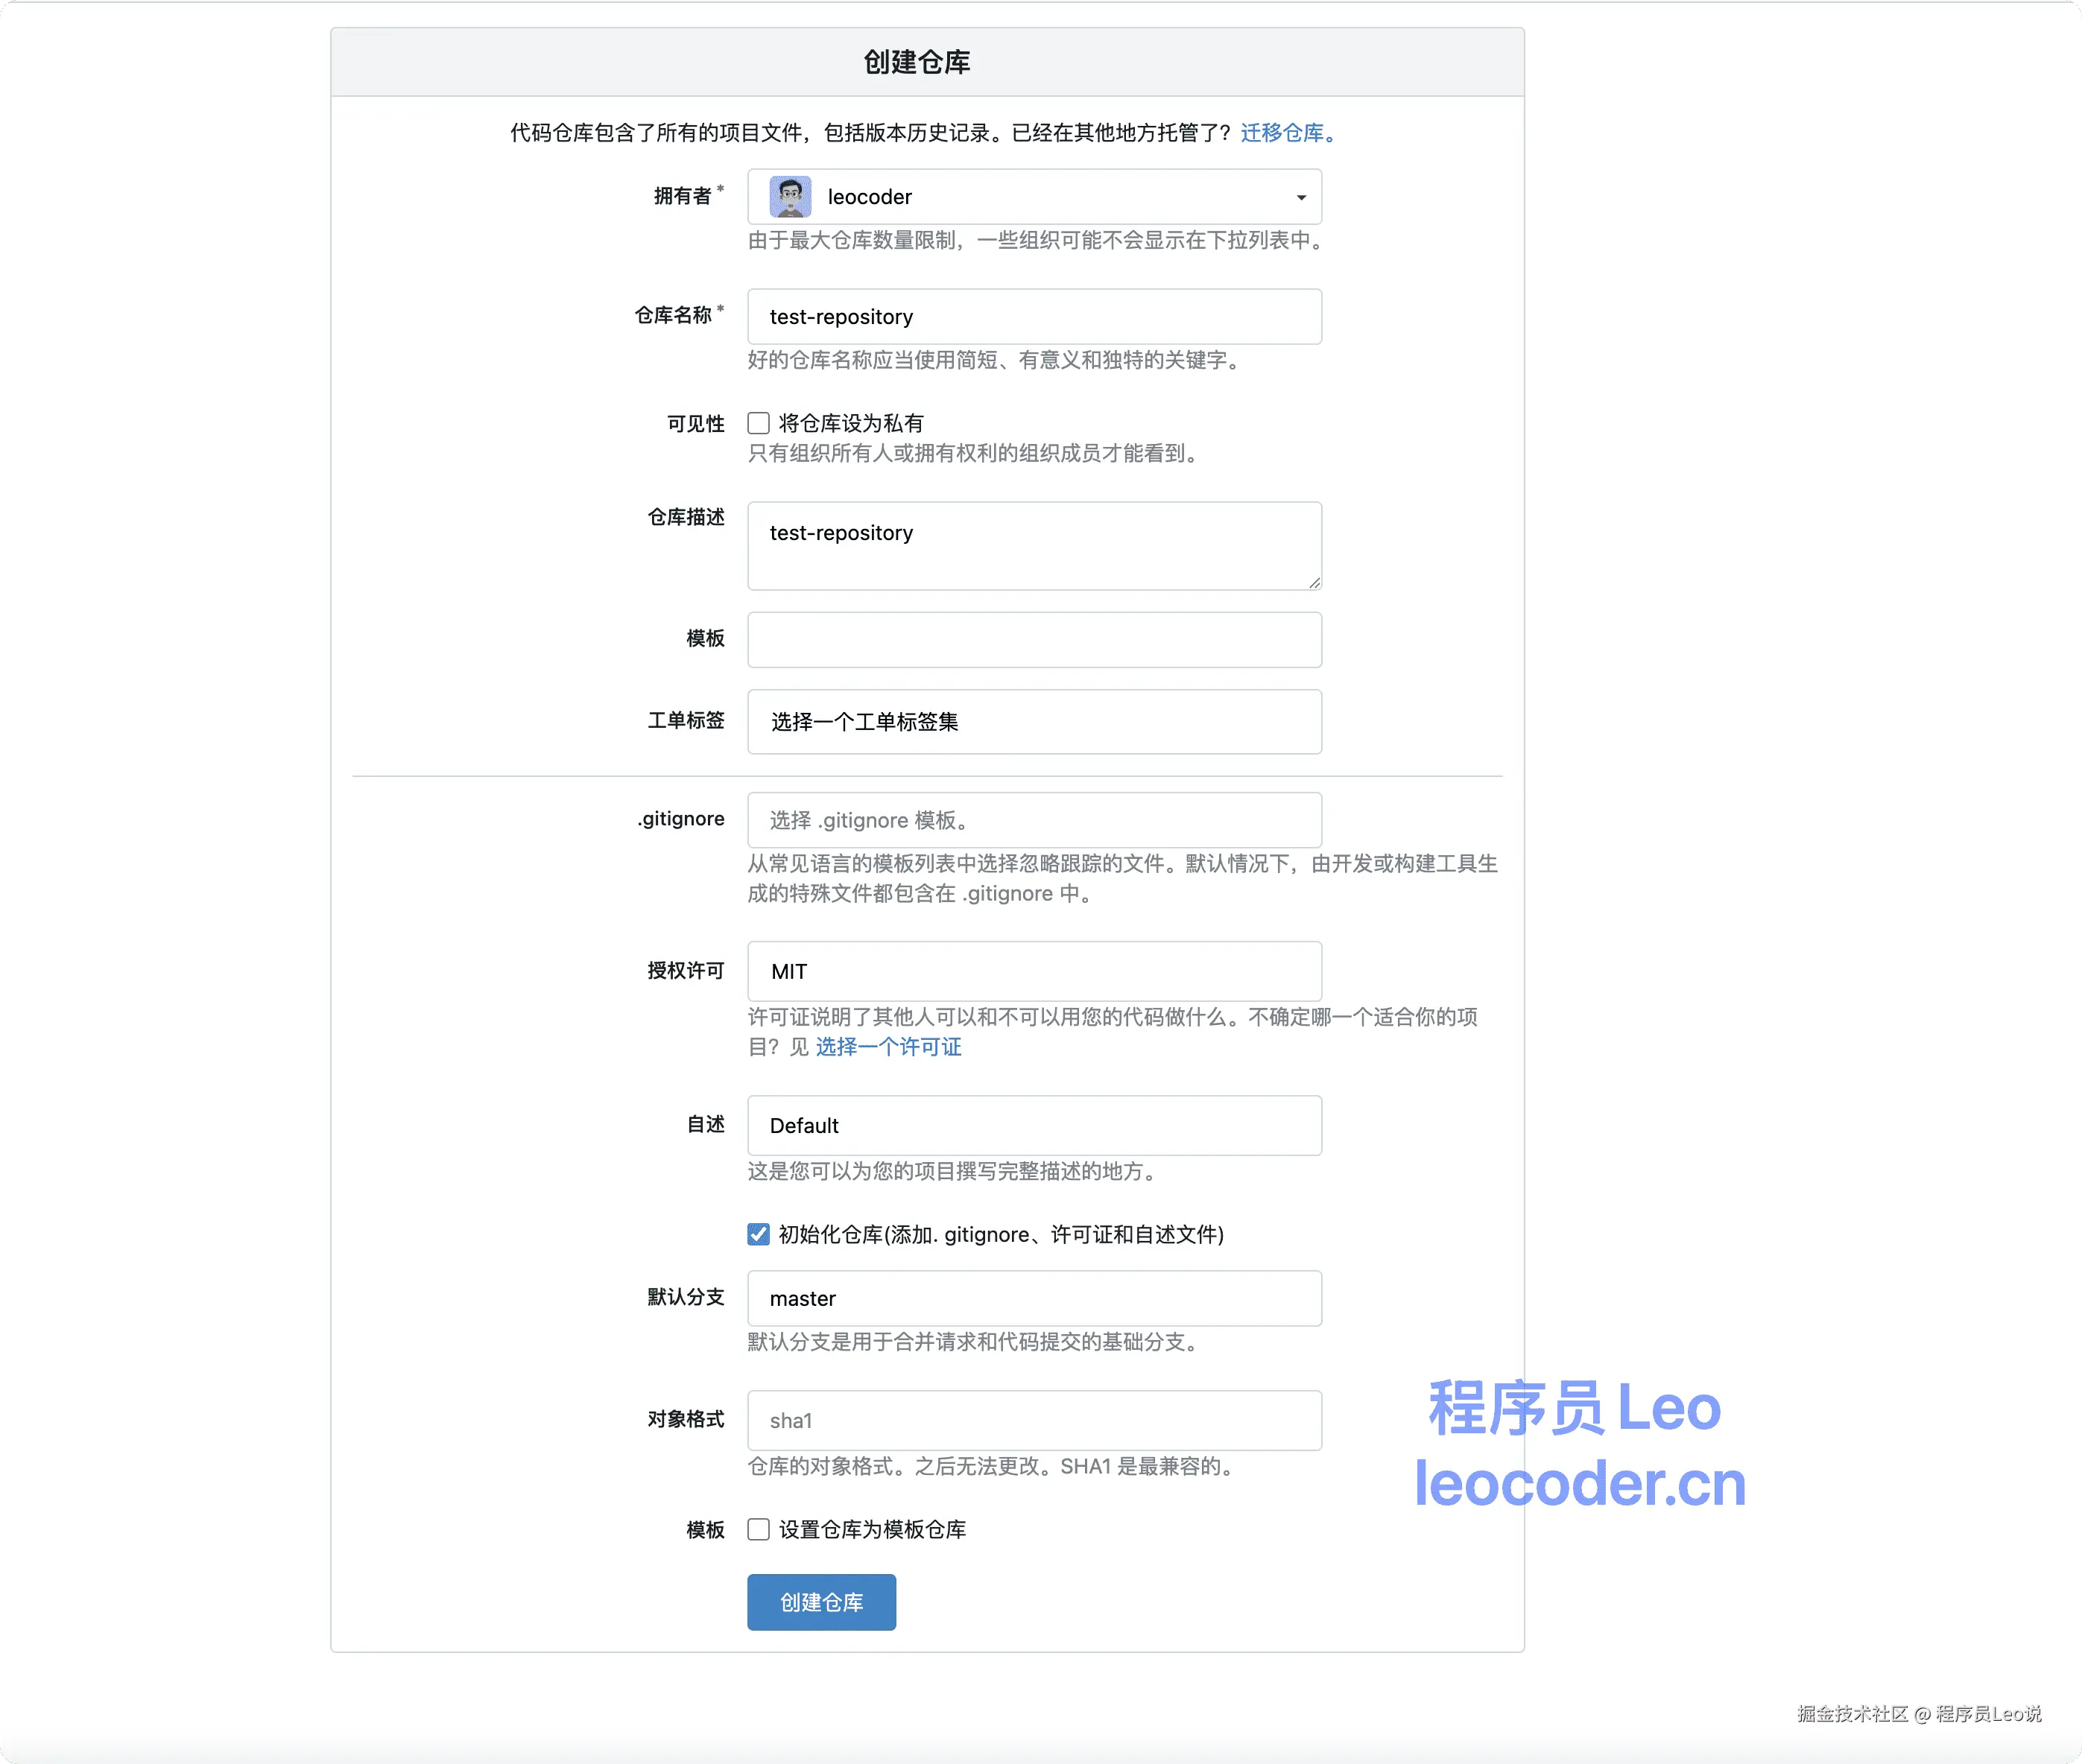Follow the migrate repository link
This screenshot has width=2082, height=1764.
point(1285,133)
